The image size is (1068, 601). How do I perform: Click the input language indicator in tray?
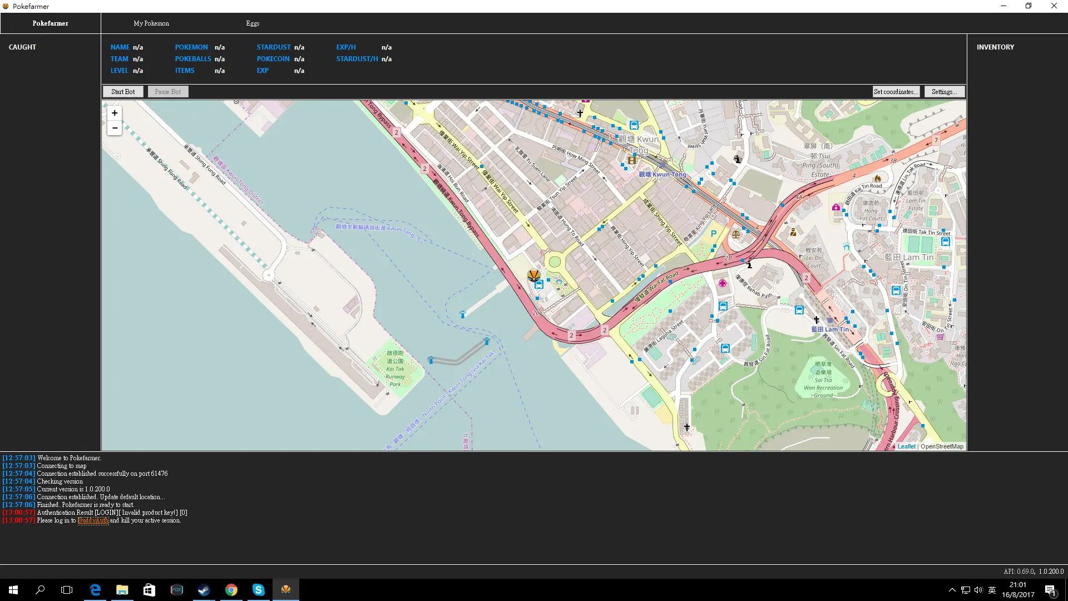coord(992,590)
